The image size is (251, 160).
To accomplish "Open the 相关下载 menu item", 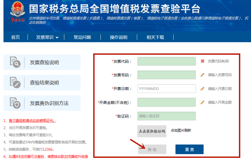I will click(x=155, y=37).
